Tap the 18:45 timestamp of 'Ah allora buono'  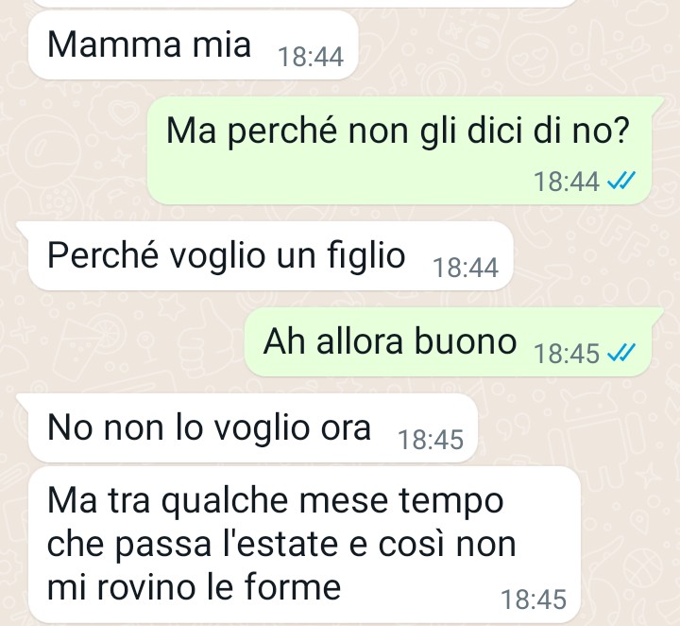tap(567, 354)
